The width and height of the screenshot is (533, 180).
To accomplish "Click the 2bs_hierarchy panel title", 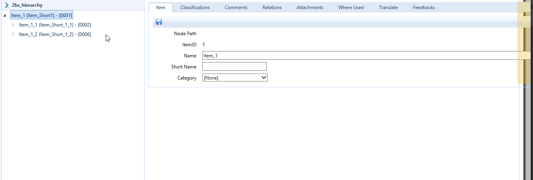I will coord(27,5).
